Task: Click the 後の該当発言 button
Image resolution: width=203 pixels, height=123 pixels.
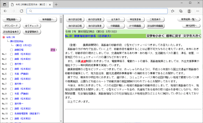Action: 95,26
